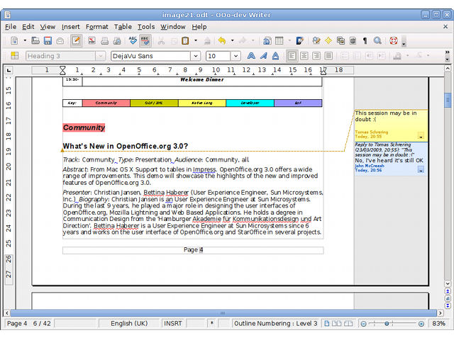Click the Save document icon
The height and width of the screenshot is (340, 454).
coord(48,41)
